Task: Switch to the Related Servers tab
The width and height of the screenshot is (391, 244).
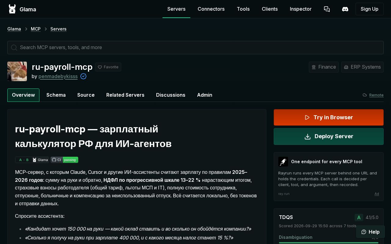Action: click(125, 95)
